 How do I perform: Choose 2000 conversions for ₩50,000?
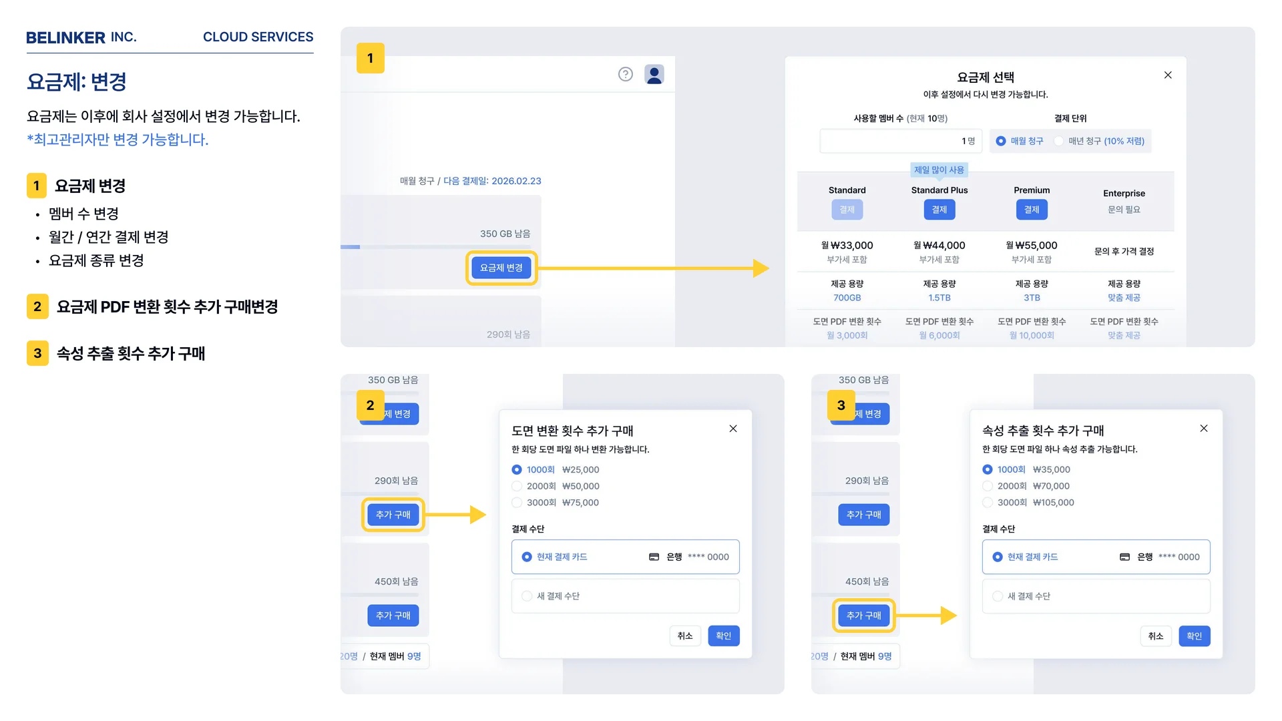(x=517, y=486)
